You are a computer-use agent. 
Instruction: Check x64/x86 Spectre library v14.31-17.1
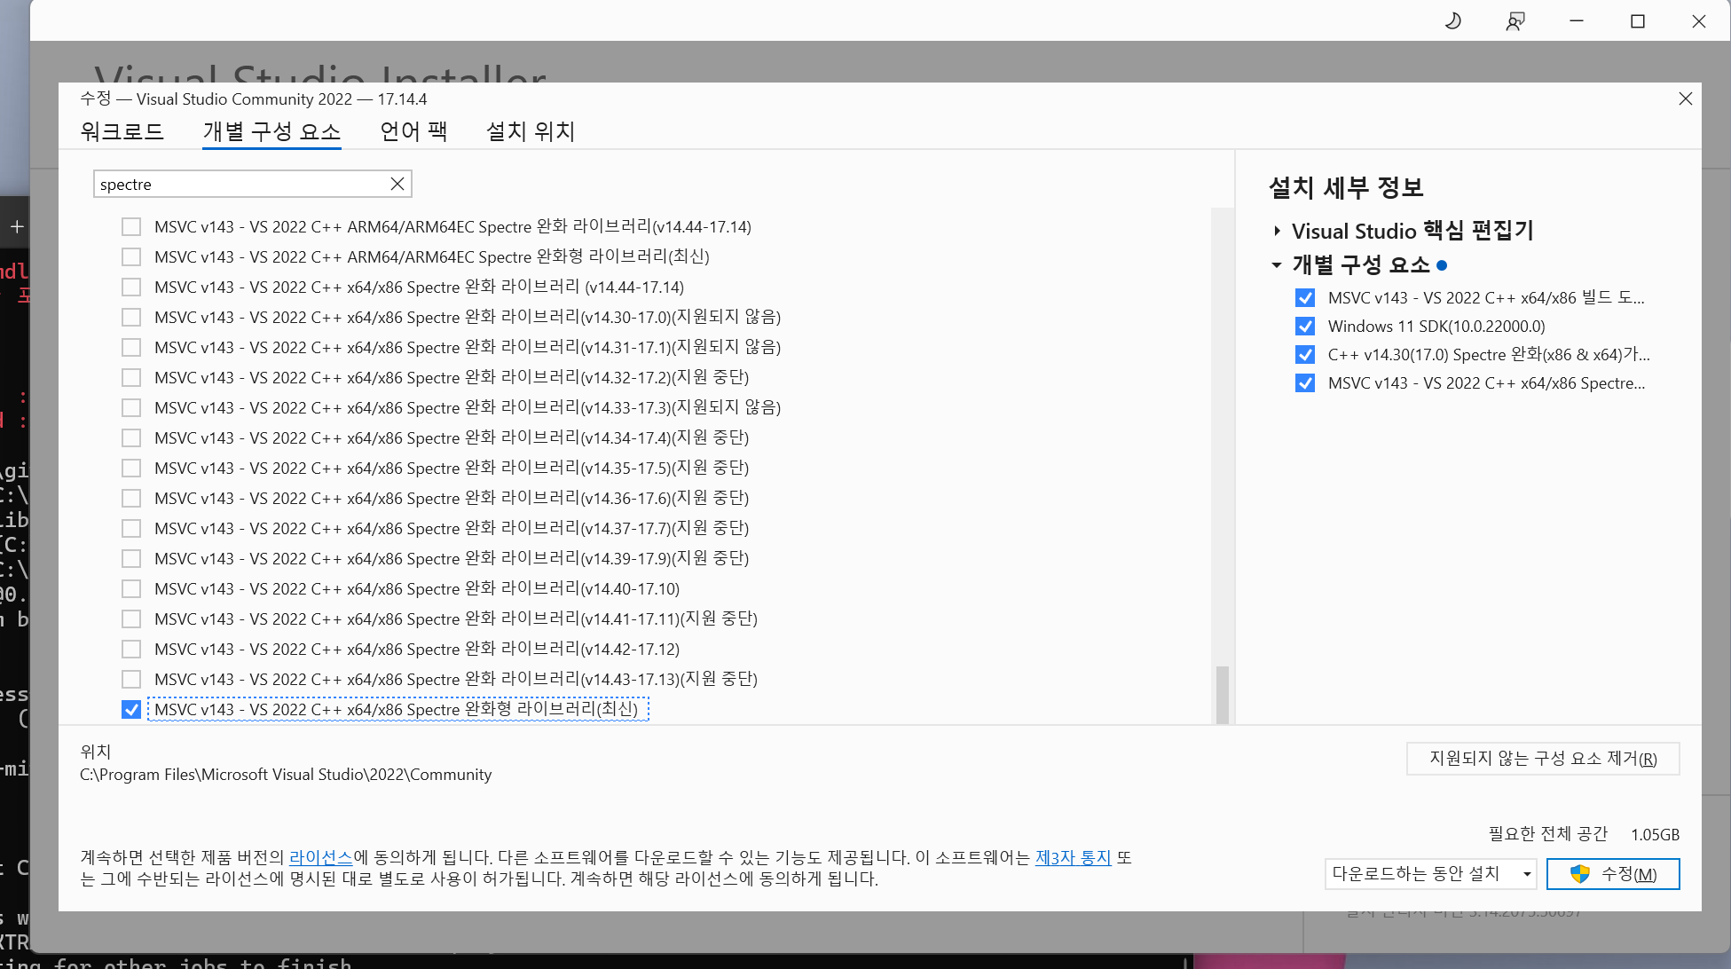coord(131,348)
